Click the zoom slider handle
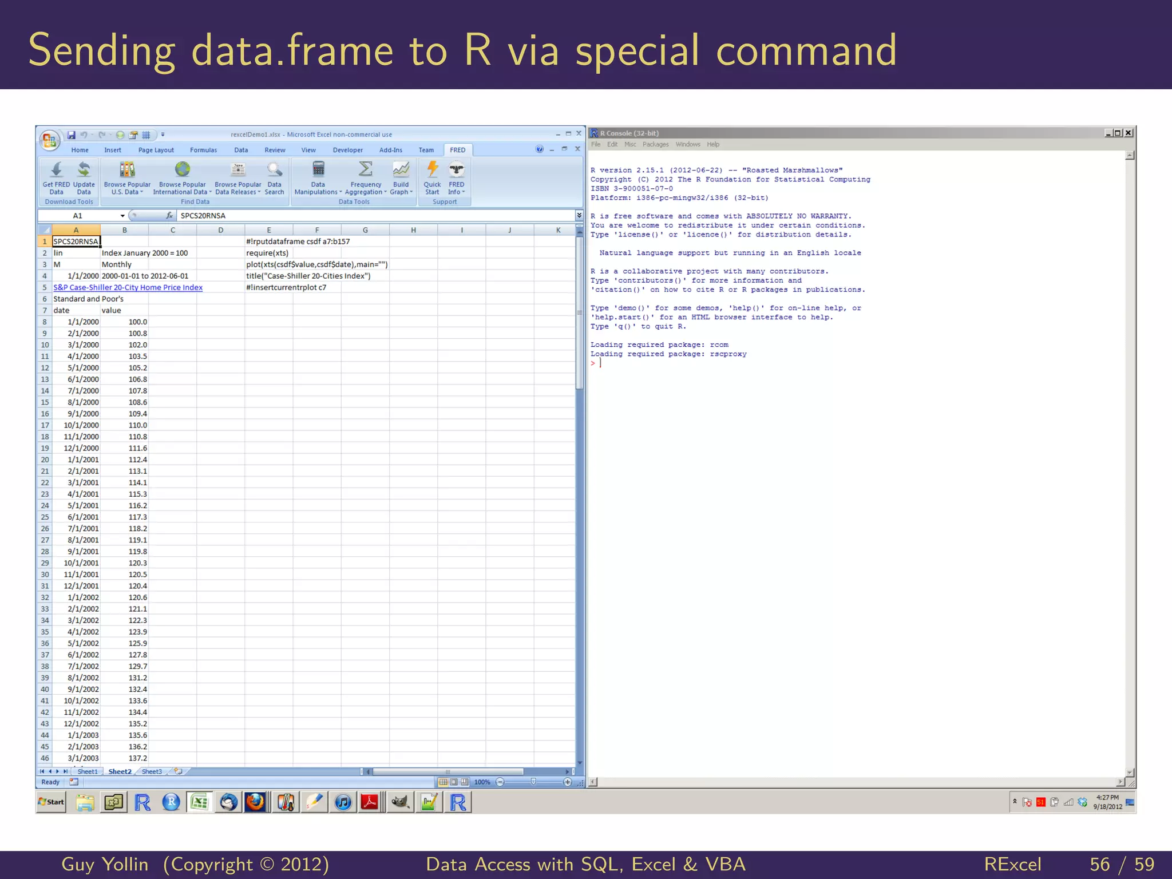1172x879 pixels. pyautogui.click(x=533, y=782)
